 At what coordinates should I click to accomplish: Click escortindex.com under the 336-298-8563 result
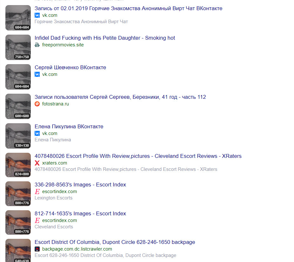[59, 191]
